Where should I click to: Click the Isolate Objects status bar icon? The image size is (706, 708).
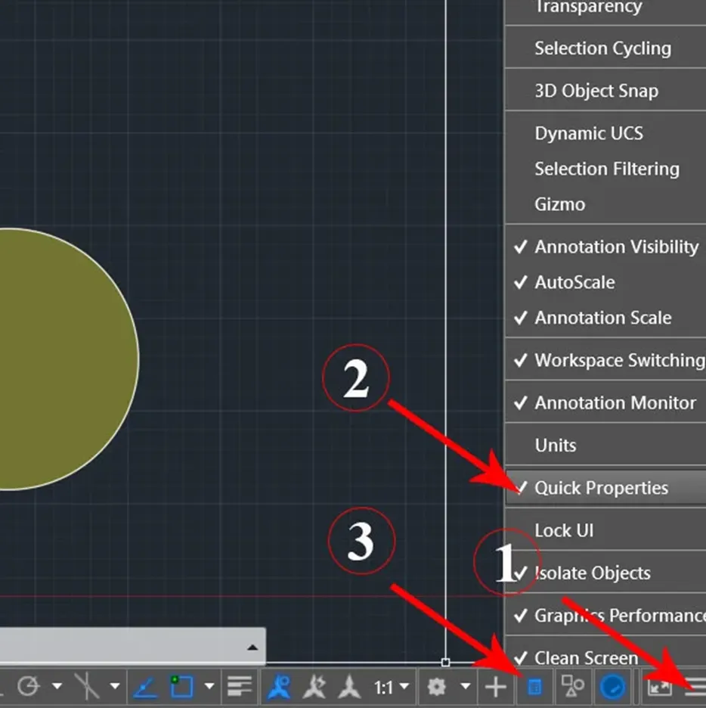coord(572,687)
